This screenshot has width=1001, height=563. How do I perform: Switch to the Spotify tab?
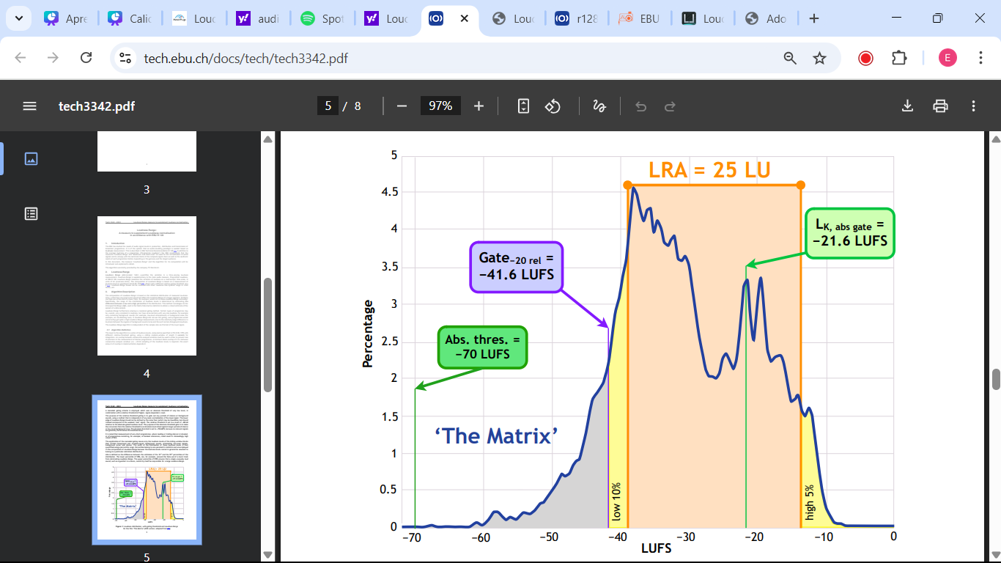[x=322, y=19]
